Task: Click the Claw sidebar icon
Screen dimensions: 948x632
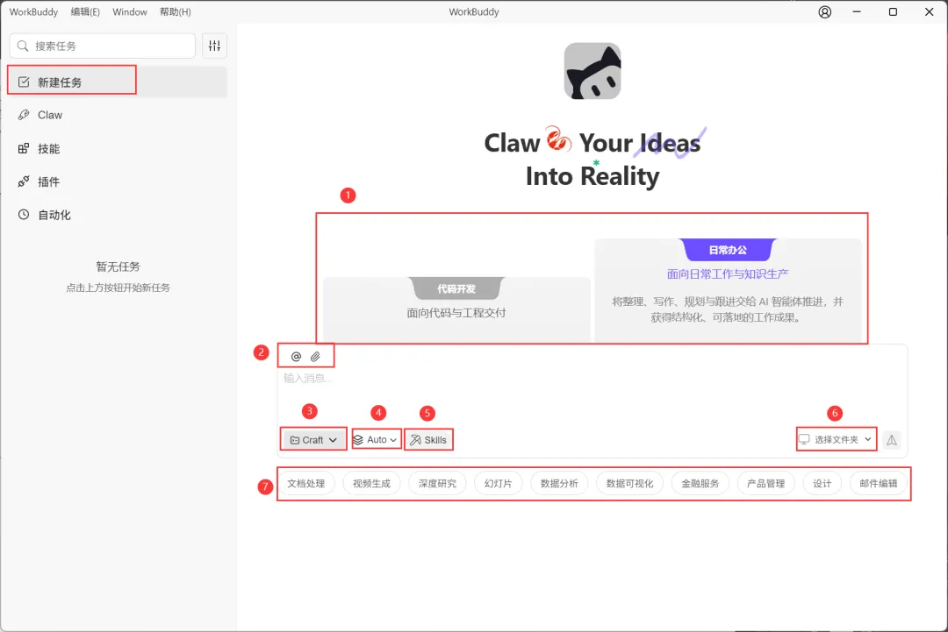Action: click(24, 115)
